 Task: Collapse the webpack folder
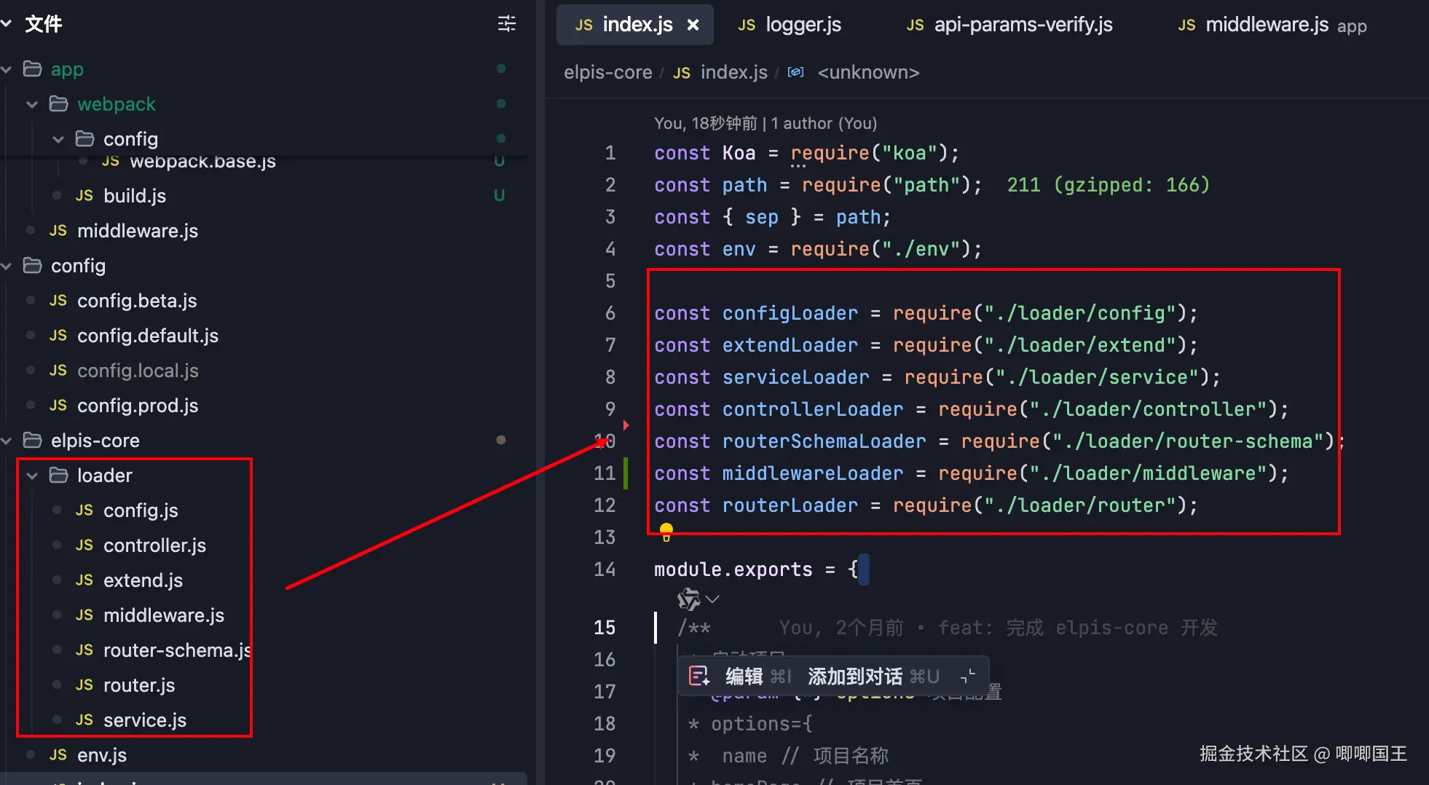coord(32,104)
